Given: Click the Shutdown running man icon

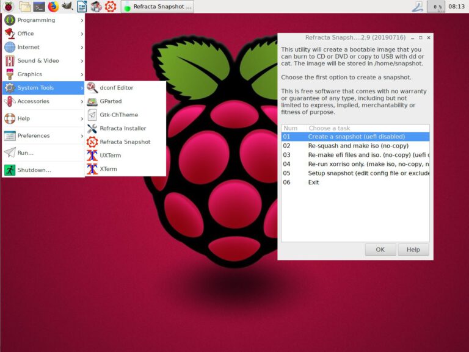Looking at the screenshot, I should [10, 170].
